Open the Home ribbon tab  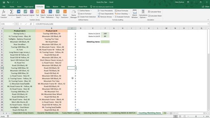click(x=12, y=7)
